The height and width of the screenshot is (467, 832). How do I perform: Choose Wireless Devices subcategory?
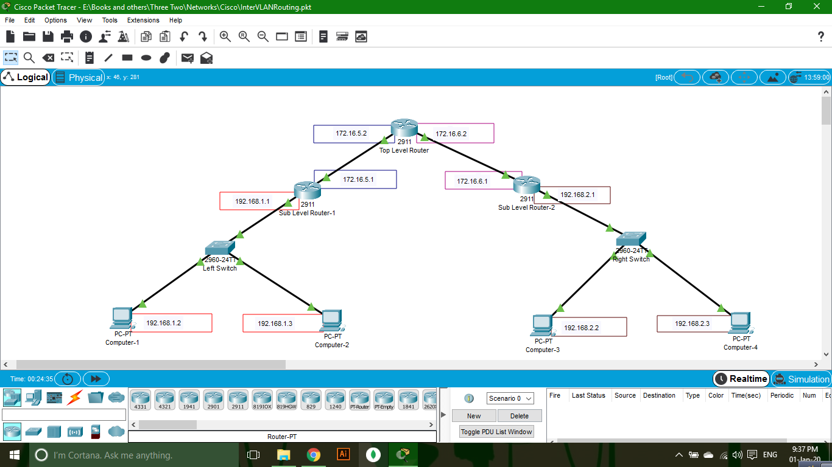[x=75, y=432]
